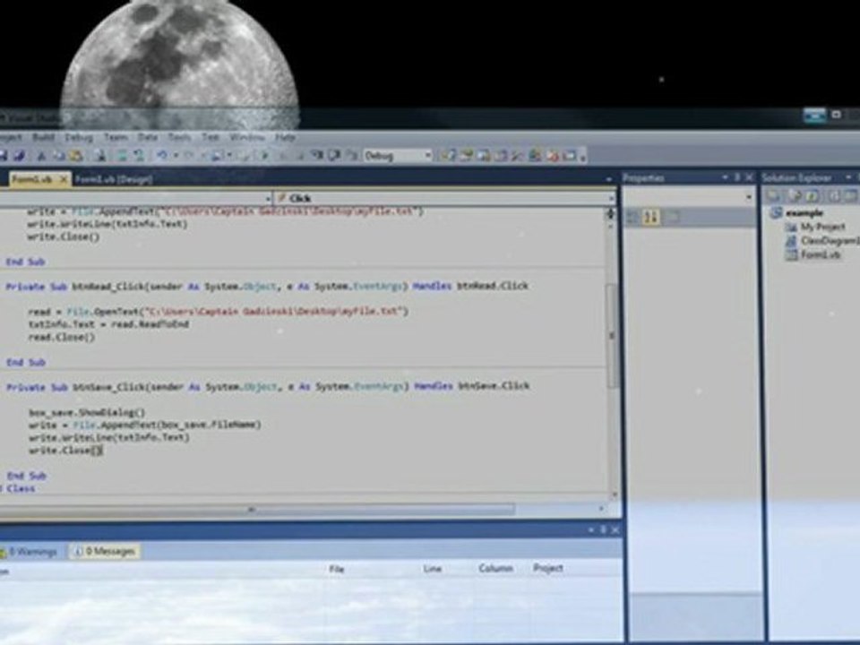Image resolution: width=860 pixels, height=645 pixels.
Task: Toggle the 0 Messages filter button
Action: (106, 552)
